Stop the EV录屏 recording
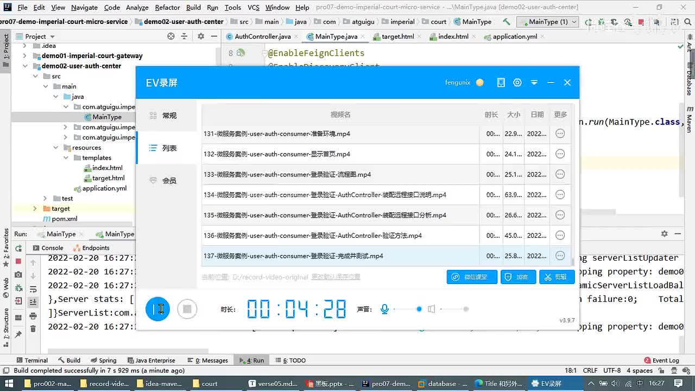This screenshot has height=391, width=695. pos(187,309)
